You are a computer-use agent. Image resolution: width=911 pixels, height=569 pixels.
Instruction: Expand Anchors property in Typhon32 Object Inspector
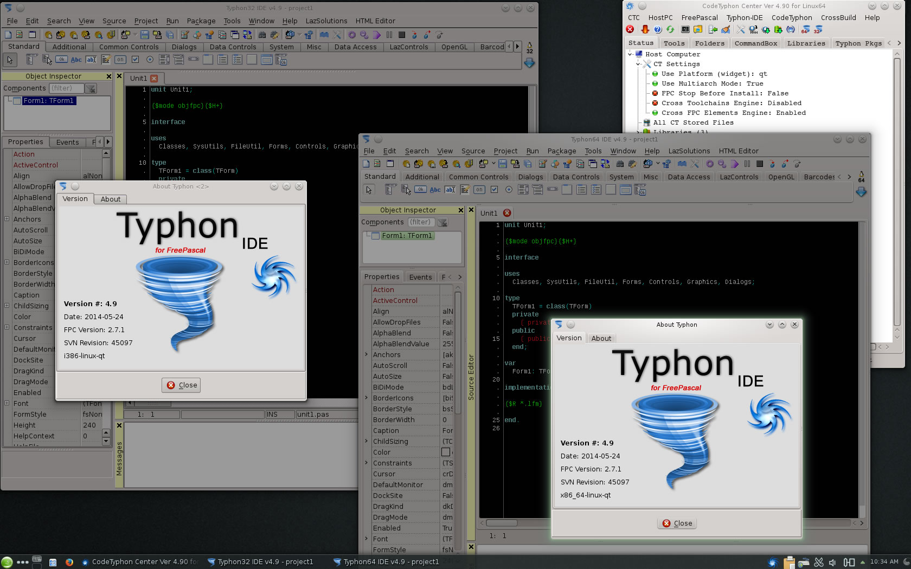[x=7, y=219]
